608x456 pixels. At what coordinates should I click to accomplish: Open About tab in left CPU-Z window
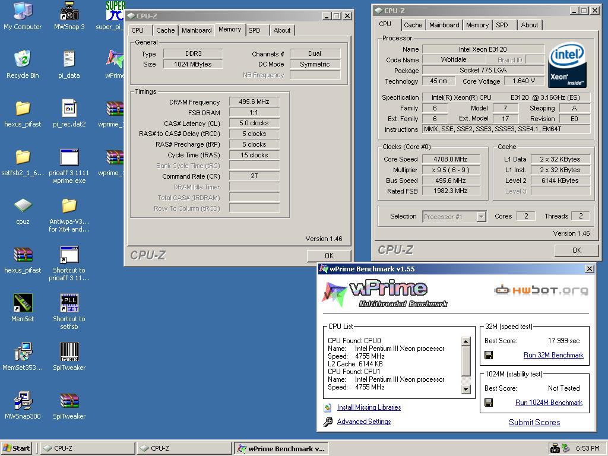[282, 30]
